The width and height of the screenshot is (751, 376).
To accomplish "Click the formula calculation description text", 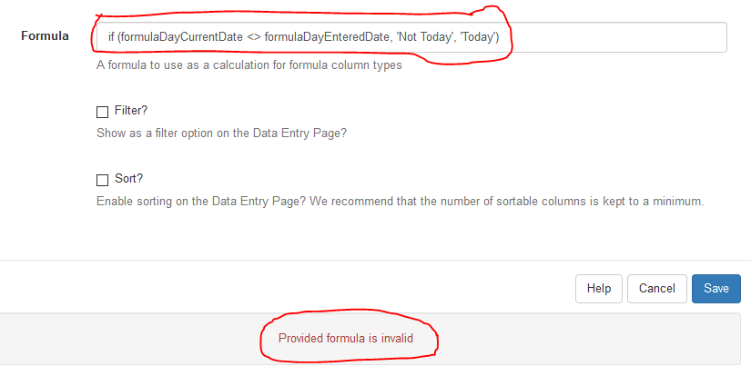I will pos(249,65).
